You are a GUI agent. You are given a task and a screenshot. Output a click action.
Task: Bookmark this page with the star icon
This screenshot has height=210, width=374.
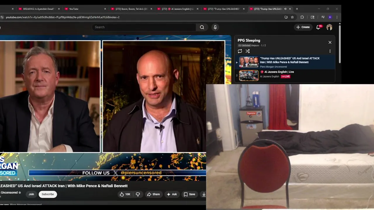[292, 17]
